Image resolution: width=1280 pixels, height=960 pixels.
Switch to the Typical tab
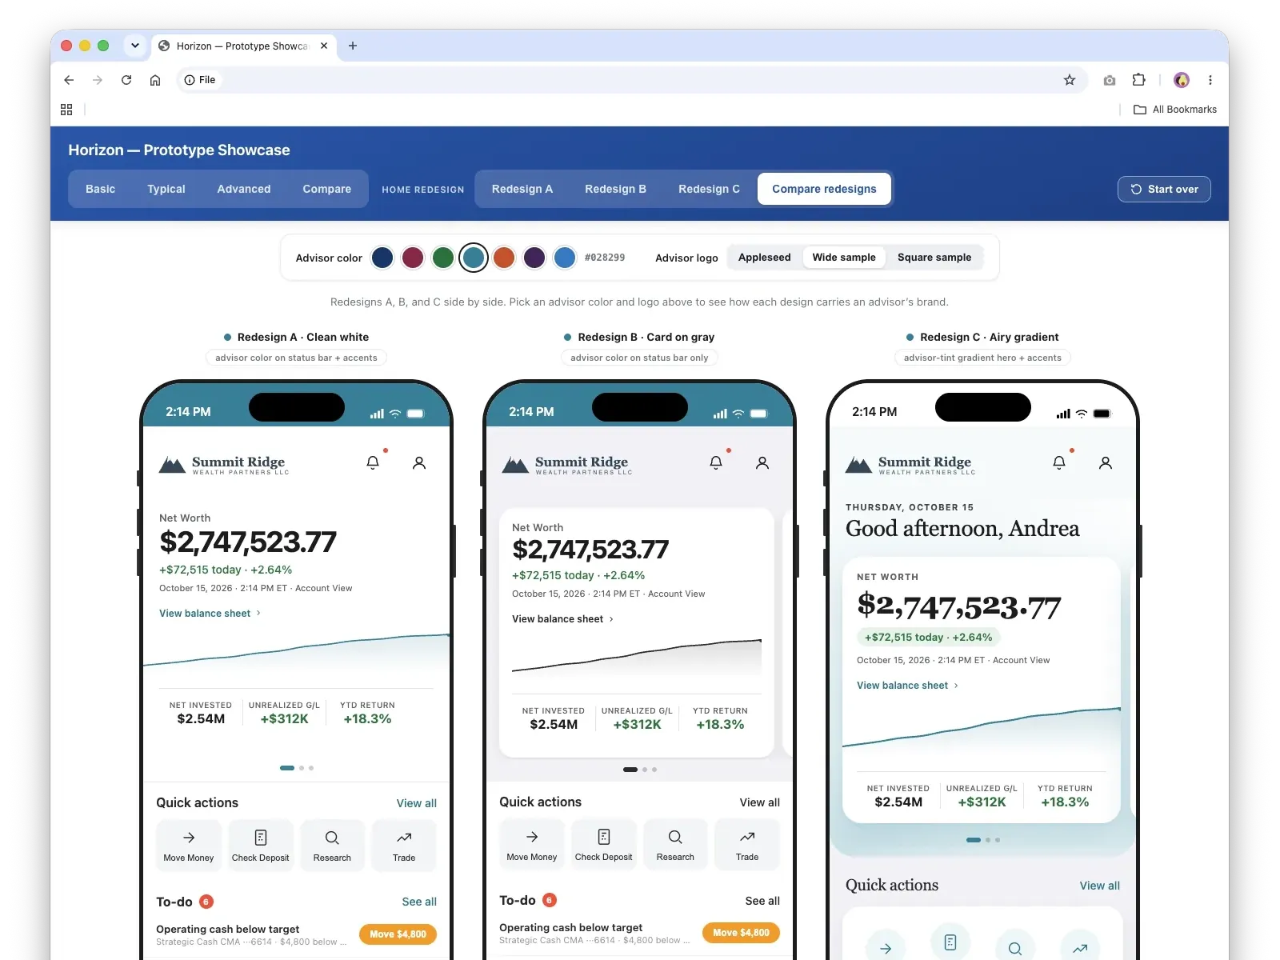[x=166, y=189]
